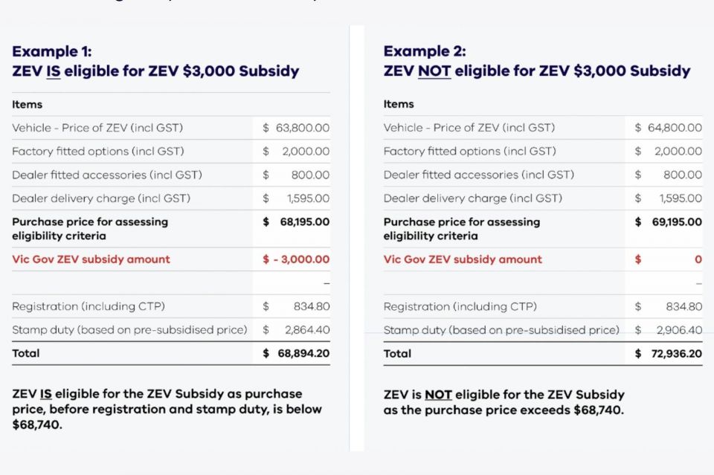The width and height of the screenshot is (714, 475).
Task: Select the $63,800.00 vehicle price value
Action: (x=296, y=128)
